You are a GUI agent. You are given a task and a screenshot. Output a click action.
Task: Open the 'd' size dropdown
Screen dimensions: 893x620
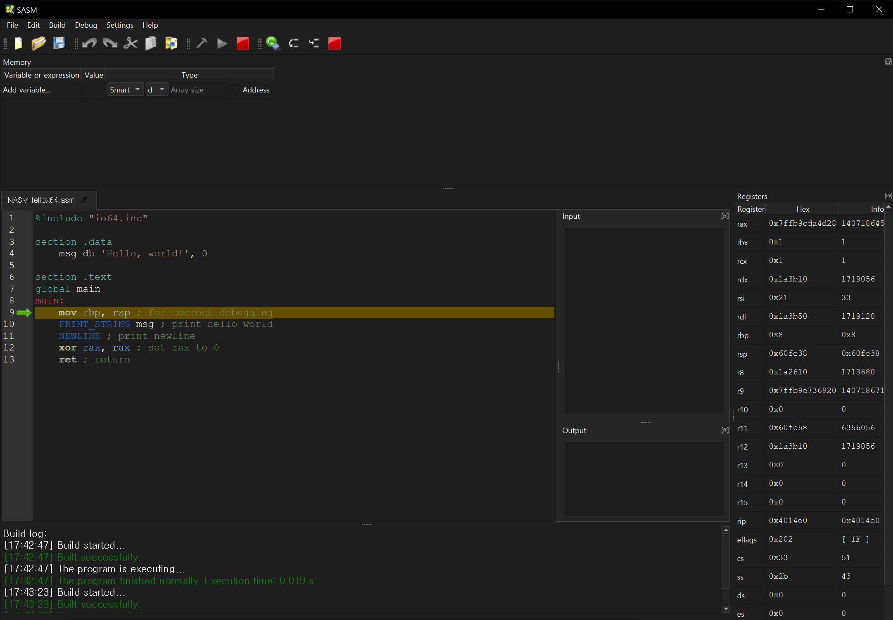(157, 90)
